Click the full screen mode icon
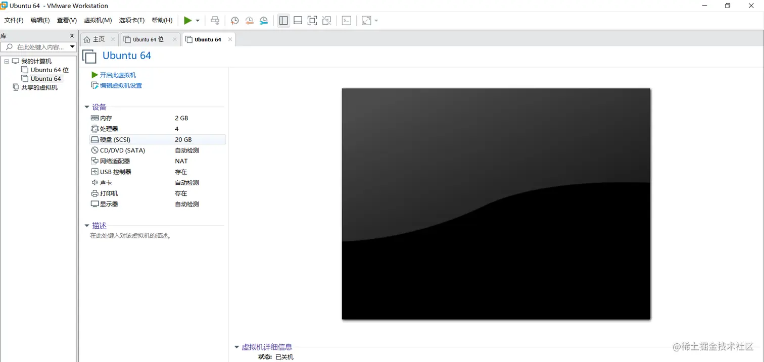764x362 pixels. pyautogui.click(x=312, y=20)
